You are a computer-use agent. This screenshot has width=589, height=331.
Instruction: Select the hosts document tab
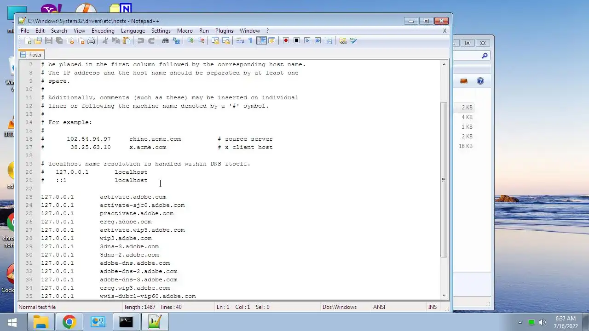31,55
